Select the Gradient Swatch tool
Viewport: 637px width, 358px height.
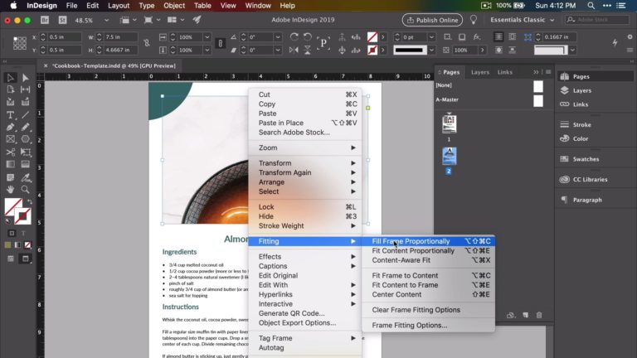point(10,164)
